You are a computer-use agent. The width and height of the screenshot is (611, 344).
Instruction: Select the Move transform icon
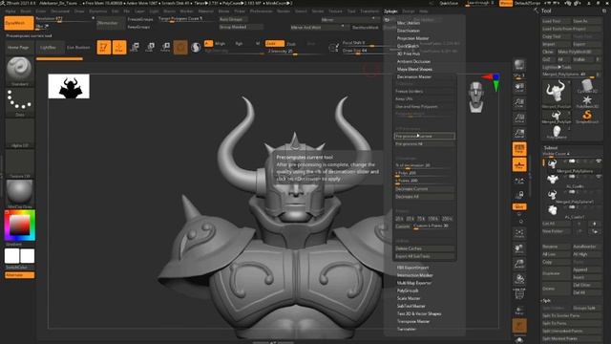click(x=135, y=47)
